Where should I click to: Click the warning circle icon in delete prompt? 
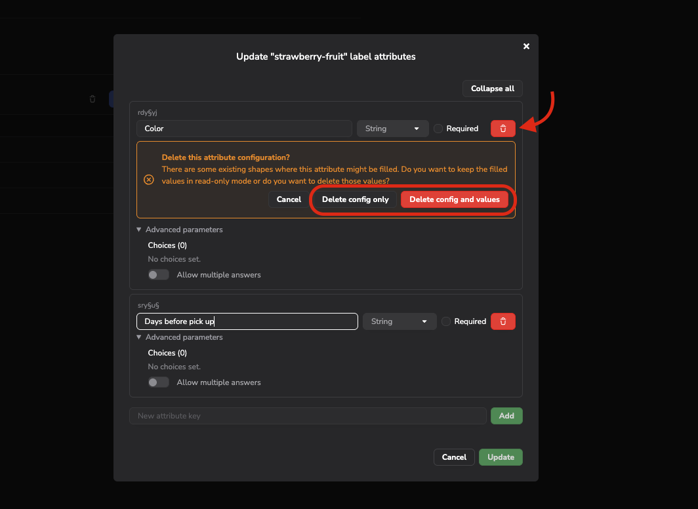click(149, 180)
